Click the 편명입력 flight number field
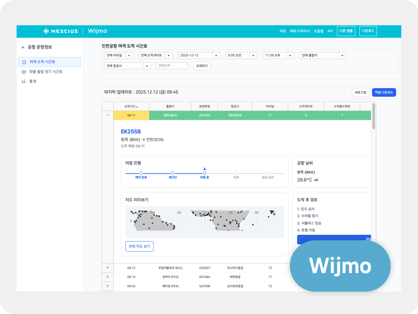This screenshot has height=314, width=418. [172, 66]
